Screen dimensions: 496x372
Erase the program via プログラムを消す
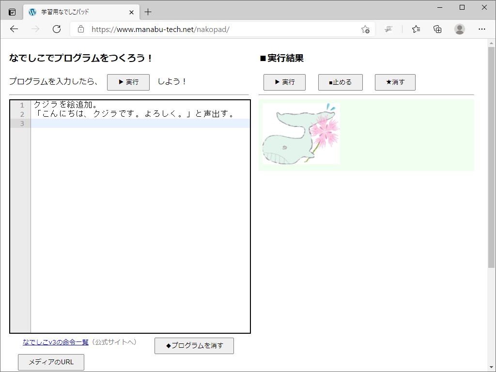coord(194,345)
